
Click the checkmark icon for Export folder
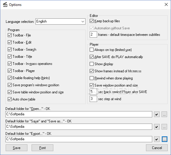pos(157,139)
